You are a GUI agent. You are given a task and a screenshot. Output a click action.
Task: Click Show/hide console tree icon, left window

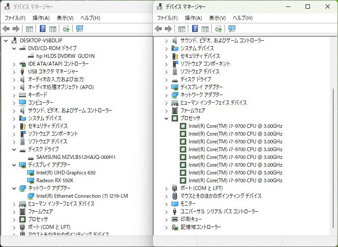[x=29, y=29]
